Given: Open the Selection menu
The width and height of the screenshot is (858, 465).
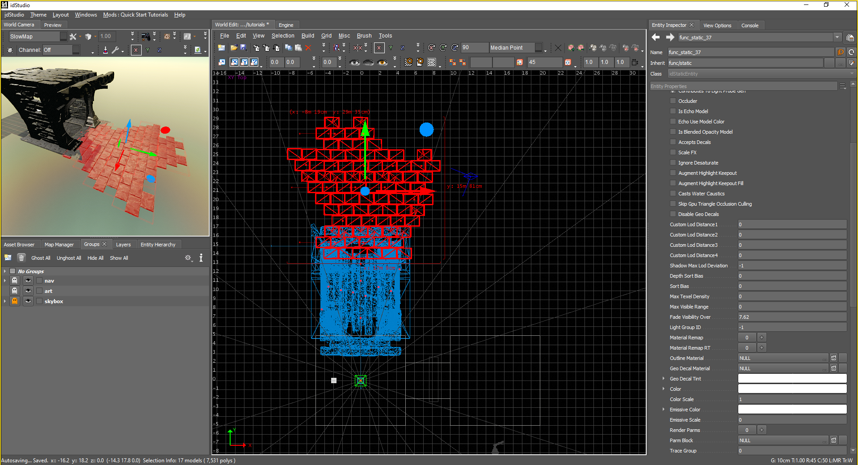Looking at the screenshot, I should click(x=283, y=36).
